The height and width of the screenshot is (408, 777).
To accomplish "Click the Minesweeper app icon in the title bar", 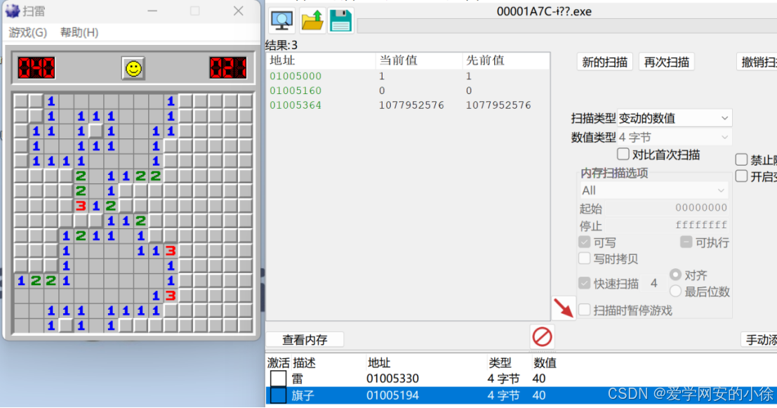I will point(13,11).
